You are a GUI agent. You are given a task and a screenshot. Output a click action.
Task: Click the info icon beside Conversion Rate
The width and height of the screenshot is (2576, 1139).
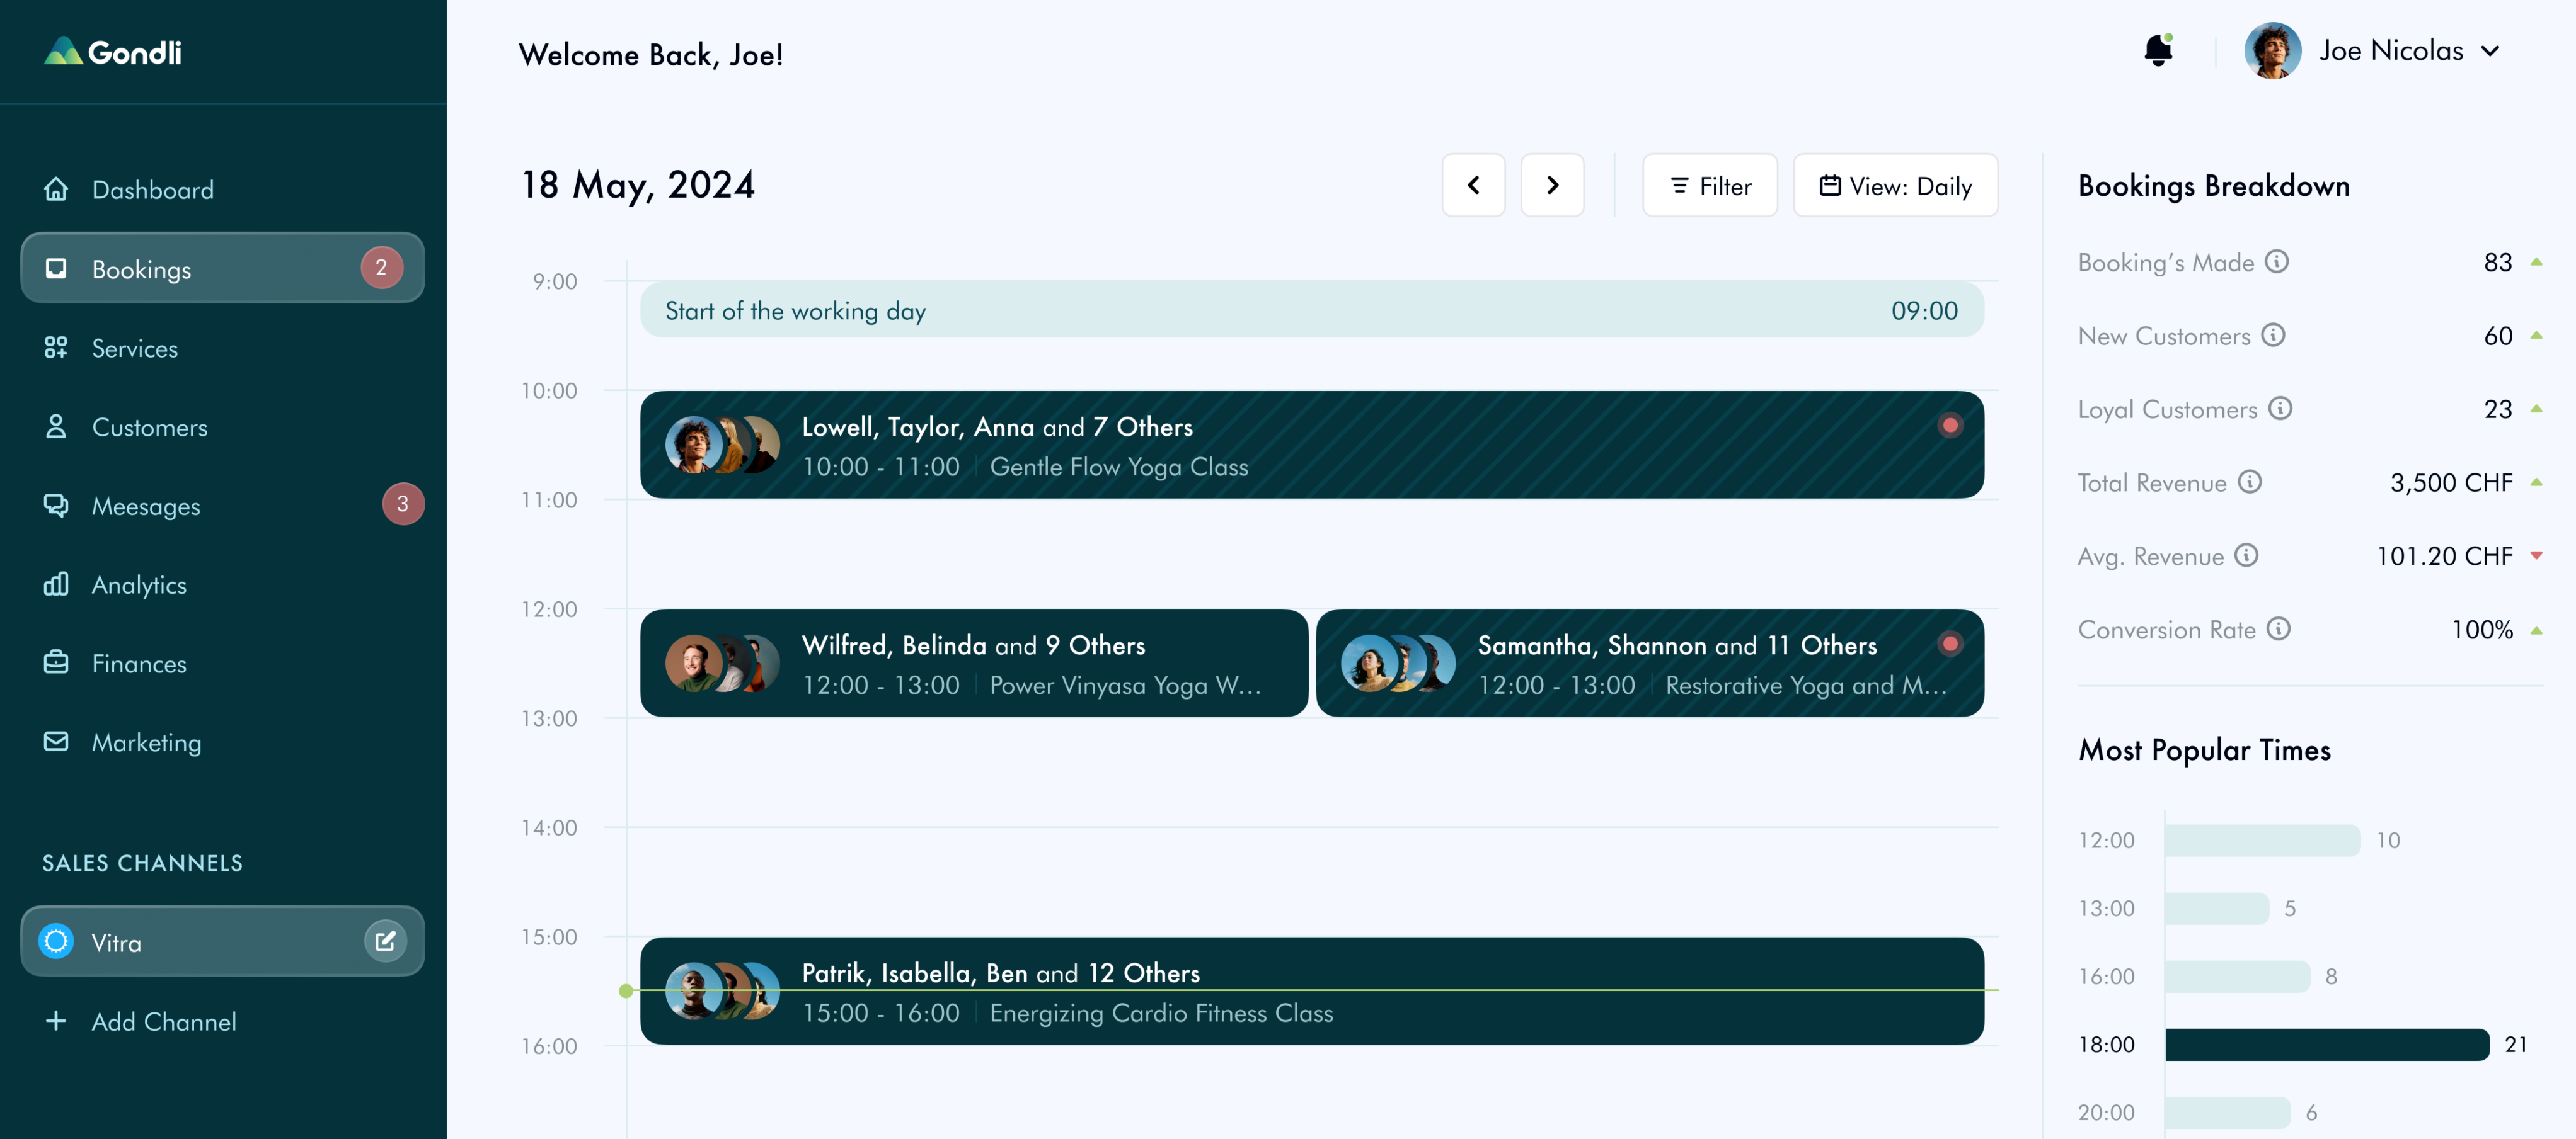(x=2279, y=630)
